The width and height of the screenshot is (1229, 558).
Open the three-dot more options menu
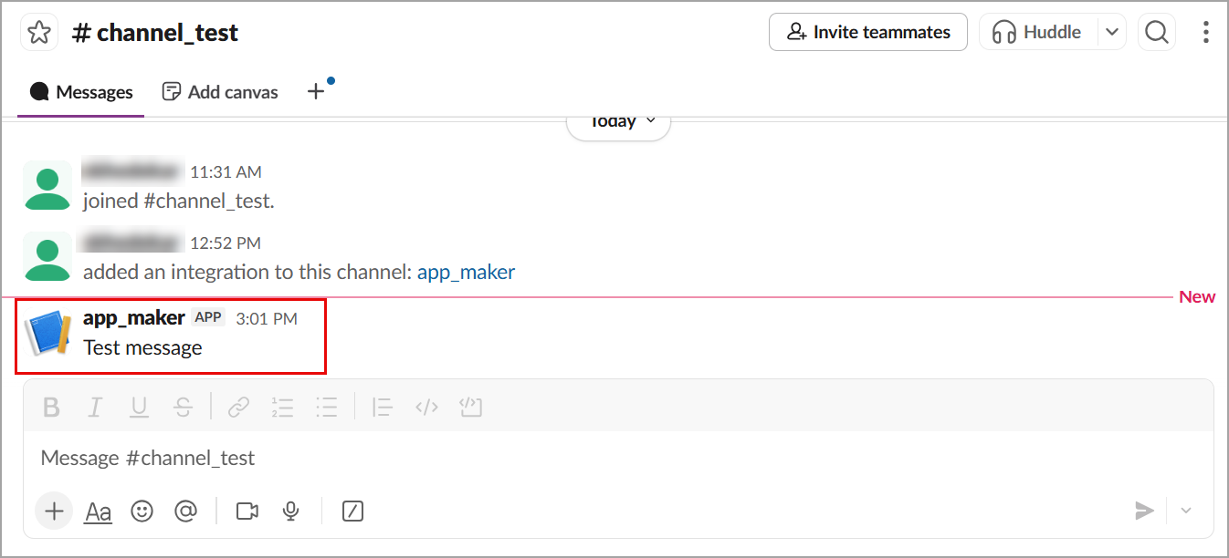click(1206, 33)
